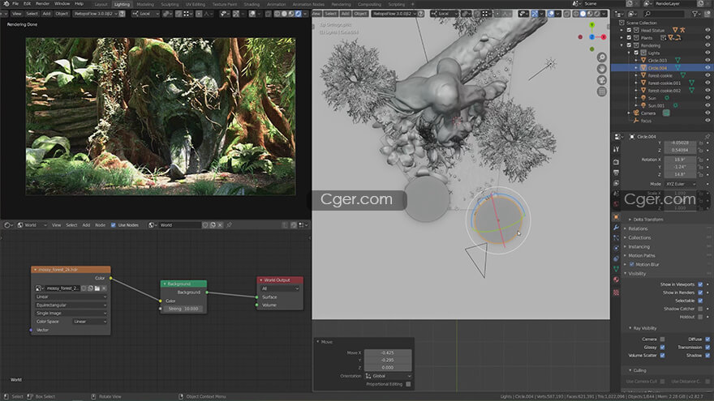
Task: Click the pan hand navigation gizmo
Action: 601,69
